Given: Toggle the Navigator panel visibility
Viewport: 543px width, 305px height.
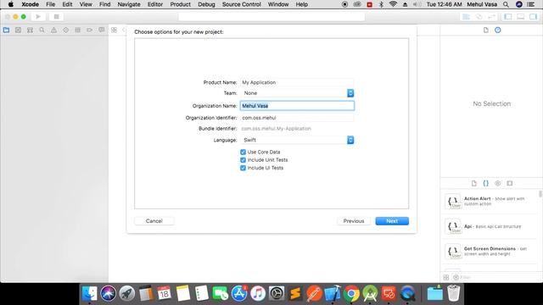Looking at the screenshot, I should tap(508, 17).
